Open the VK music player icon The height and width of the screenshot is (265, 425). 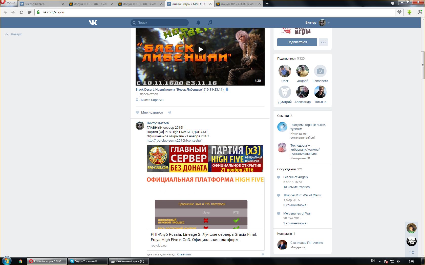tap(210, 23)
